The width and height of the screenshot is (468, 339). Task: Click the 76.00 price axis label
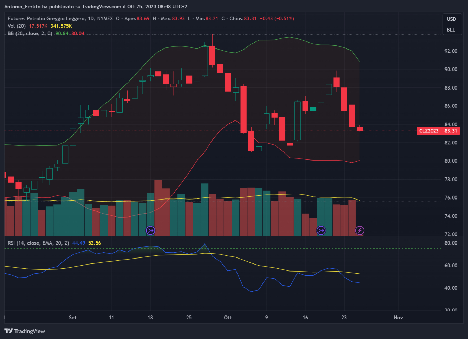(x=451, y=197)
